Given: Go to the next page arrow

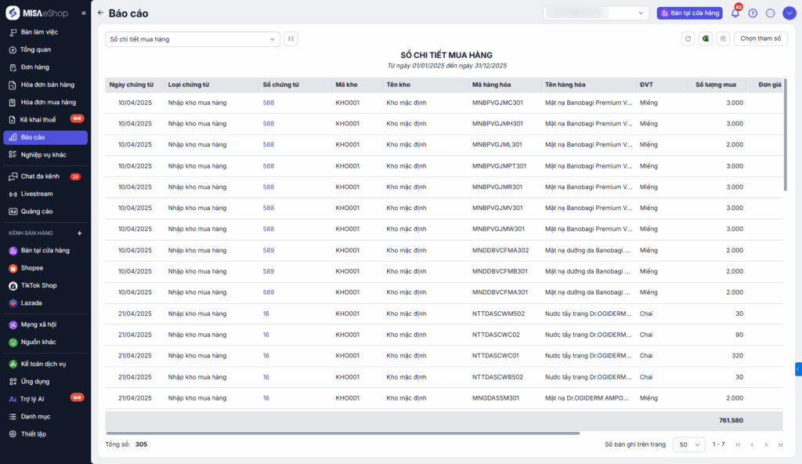Looking at the screenshot, I should (766, 444).
